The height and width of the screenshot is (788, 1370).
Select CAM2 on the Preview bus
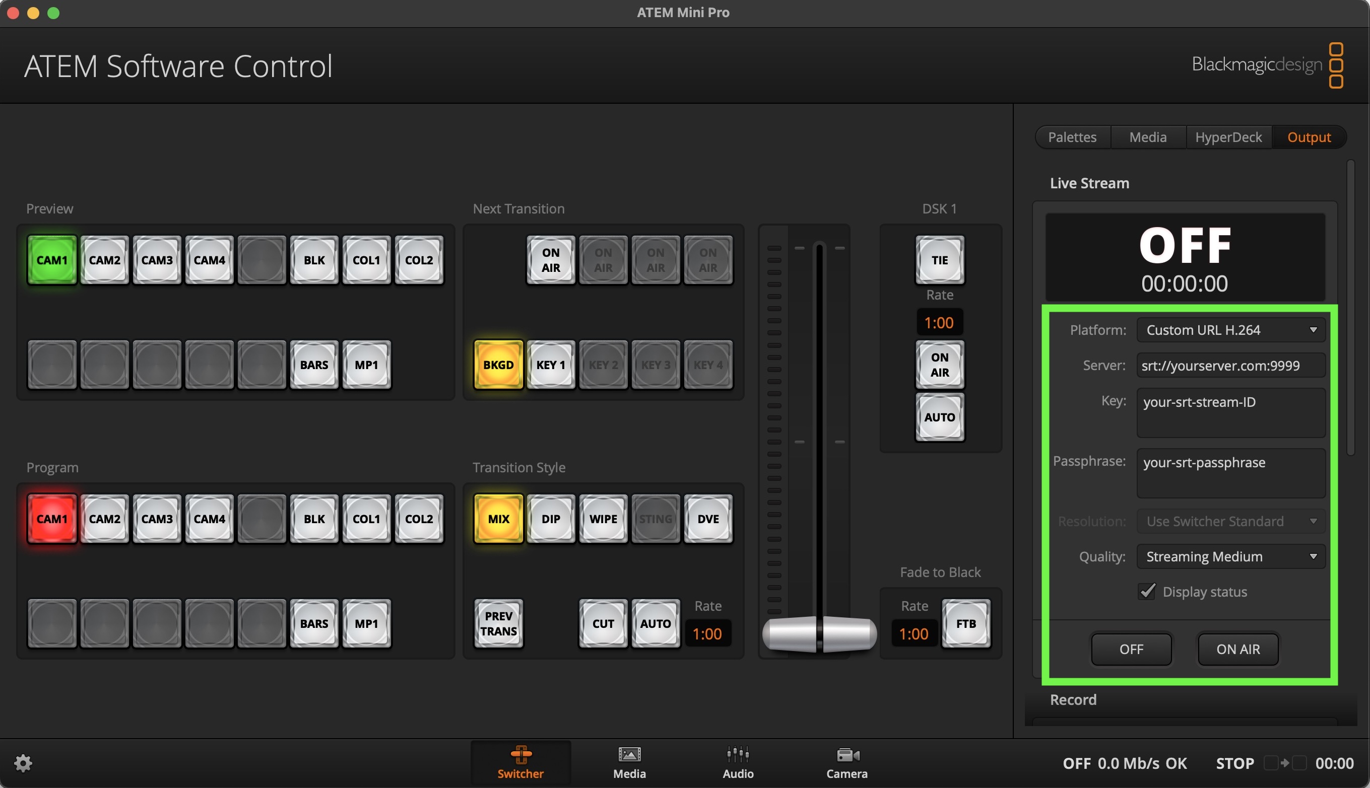[x=104, y=260]
